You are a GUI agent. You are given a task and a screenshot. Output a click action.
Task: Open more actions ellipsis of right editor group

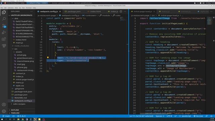coord(211,11)
